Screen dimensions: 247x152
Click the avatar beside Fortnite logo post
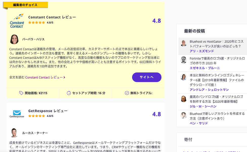coord(183,60)
